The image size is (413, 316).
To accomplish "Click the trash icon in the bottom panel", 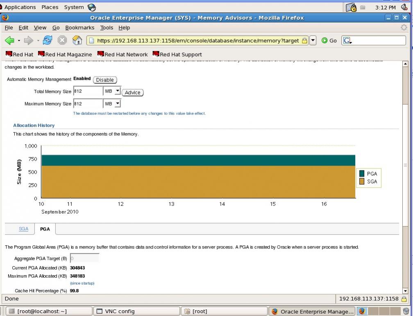I will click(406, 311).
